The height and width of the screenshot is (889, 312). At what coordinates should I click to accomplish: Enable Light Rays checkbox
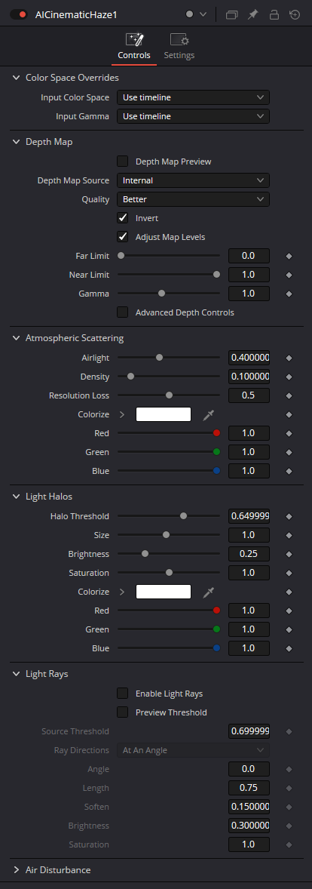[122, 694]
